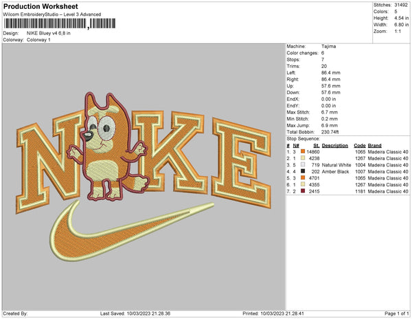Click the 'Created By:' footer label
Image resolution: width=412 pixels, height=319 pixels.
tap(15, 313)
